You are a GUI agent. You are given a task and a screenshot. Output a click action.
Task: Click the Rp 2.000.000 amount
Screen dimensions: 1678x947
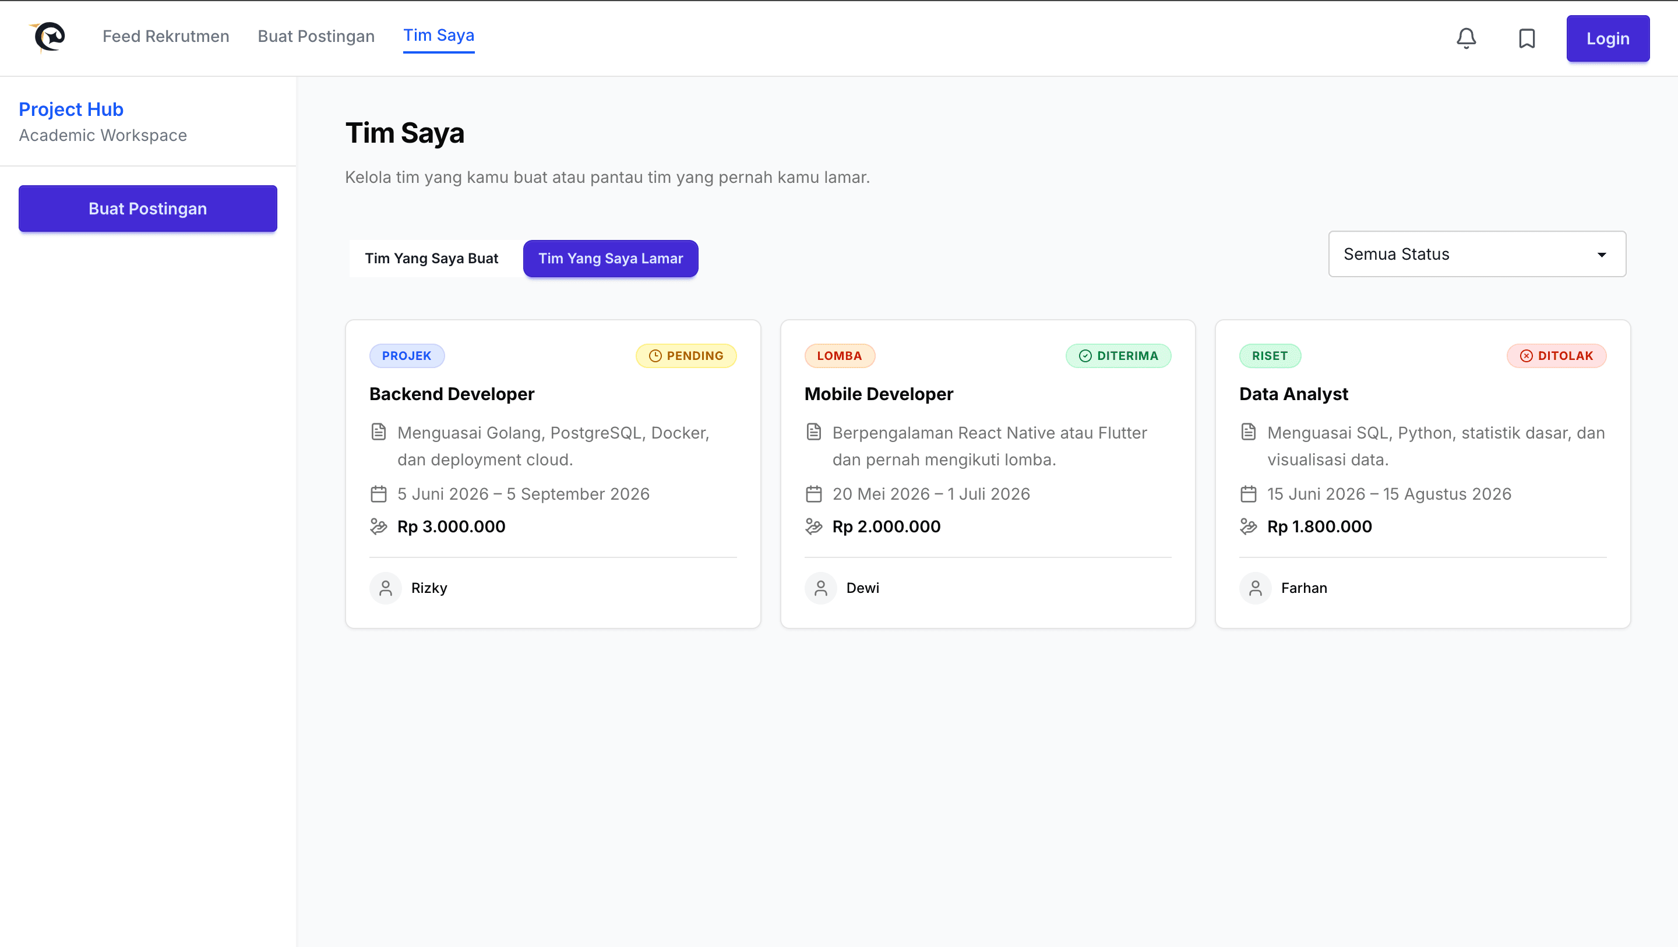tap(886, 526)
